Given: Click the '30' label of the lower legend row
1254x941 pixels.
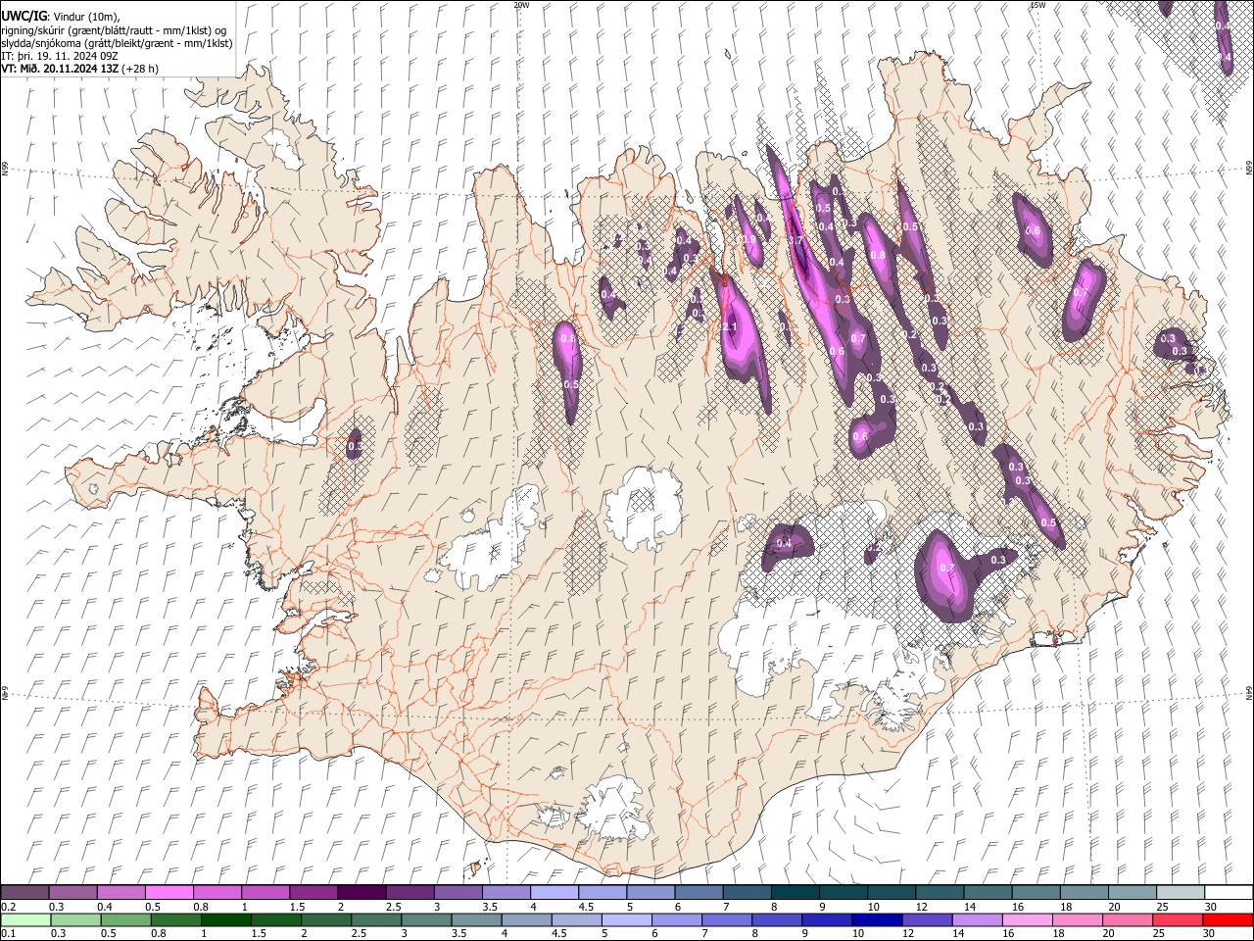Looking at the screenshot, I should click(1211, 934).
